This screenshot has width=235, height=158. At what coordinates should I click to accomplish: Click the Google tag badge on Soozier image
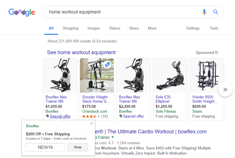tap(107, 65)
